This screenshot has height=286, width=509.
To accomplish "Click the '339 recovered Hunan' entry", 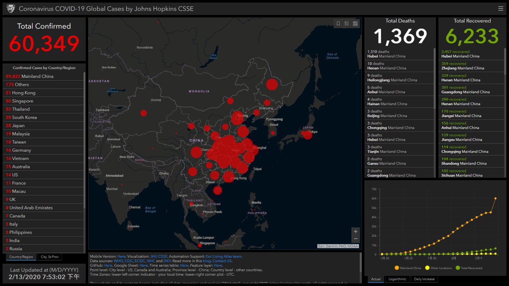I will pos(472,78).
